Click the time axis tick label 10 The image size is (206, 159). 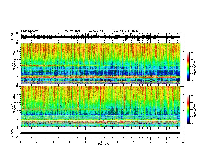click(x=183, y=142)
